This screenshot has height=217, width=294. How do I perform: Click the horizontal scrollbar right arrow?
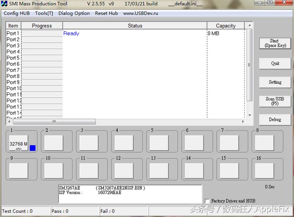pyautogui.click(x=243, y=122)
